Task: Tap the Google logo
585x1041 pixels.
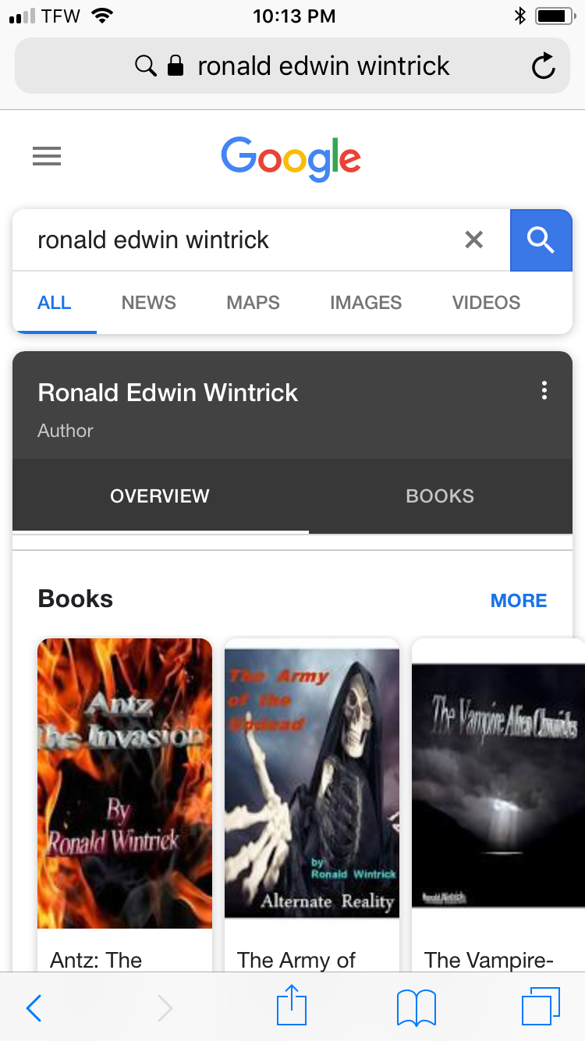Action: (291, 159)
